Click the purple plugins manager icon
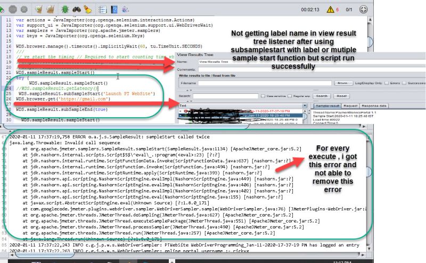This screenshot has width=426, height=263. tap(125, 10)
